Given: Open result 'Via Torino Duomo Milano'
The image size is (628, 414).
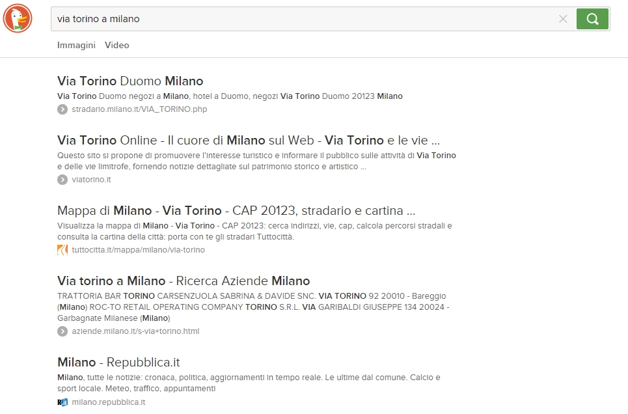Looking at the screenshot, I should 130,81.
